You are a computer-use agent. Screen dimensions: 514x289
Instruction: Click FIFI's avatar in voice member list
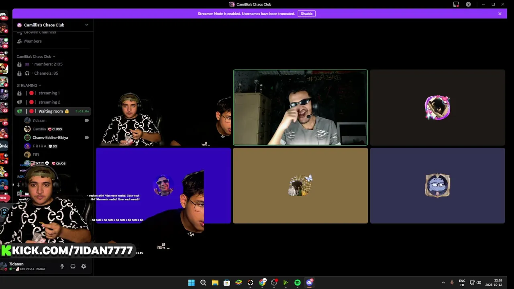click(x=27, y=155)
